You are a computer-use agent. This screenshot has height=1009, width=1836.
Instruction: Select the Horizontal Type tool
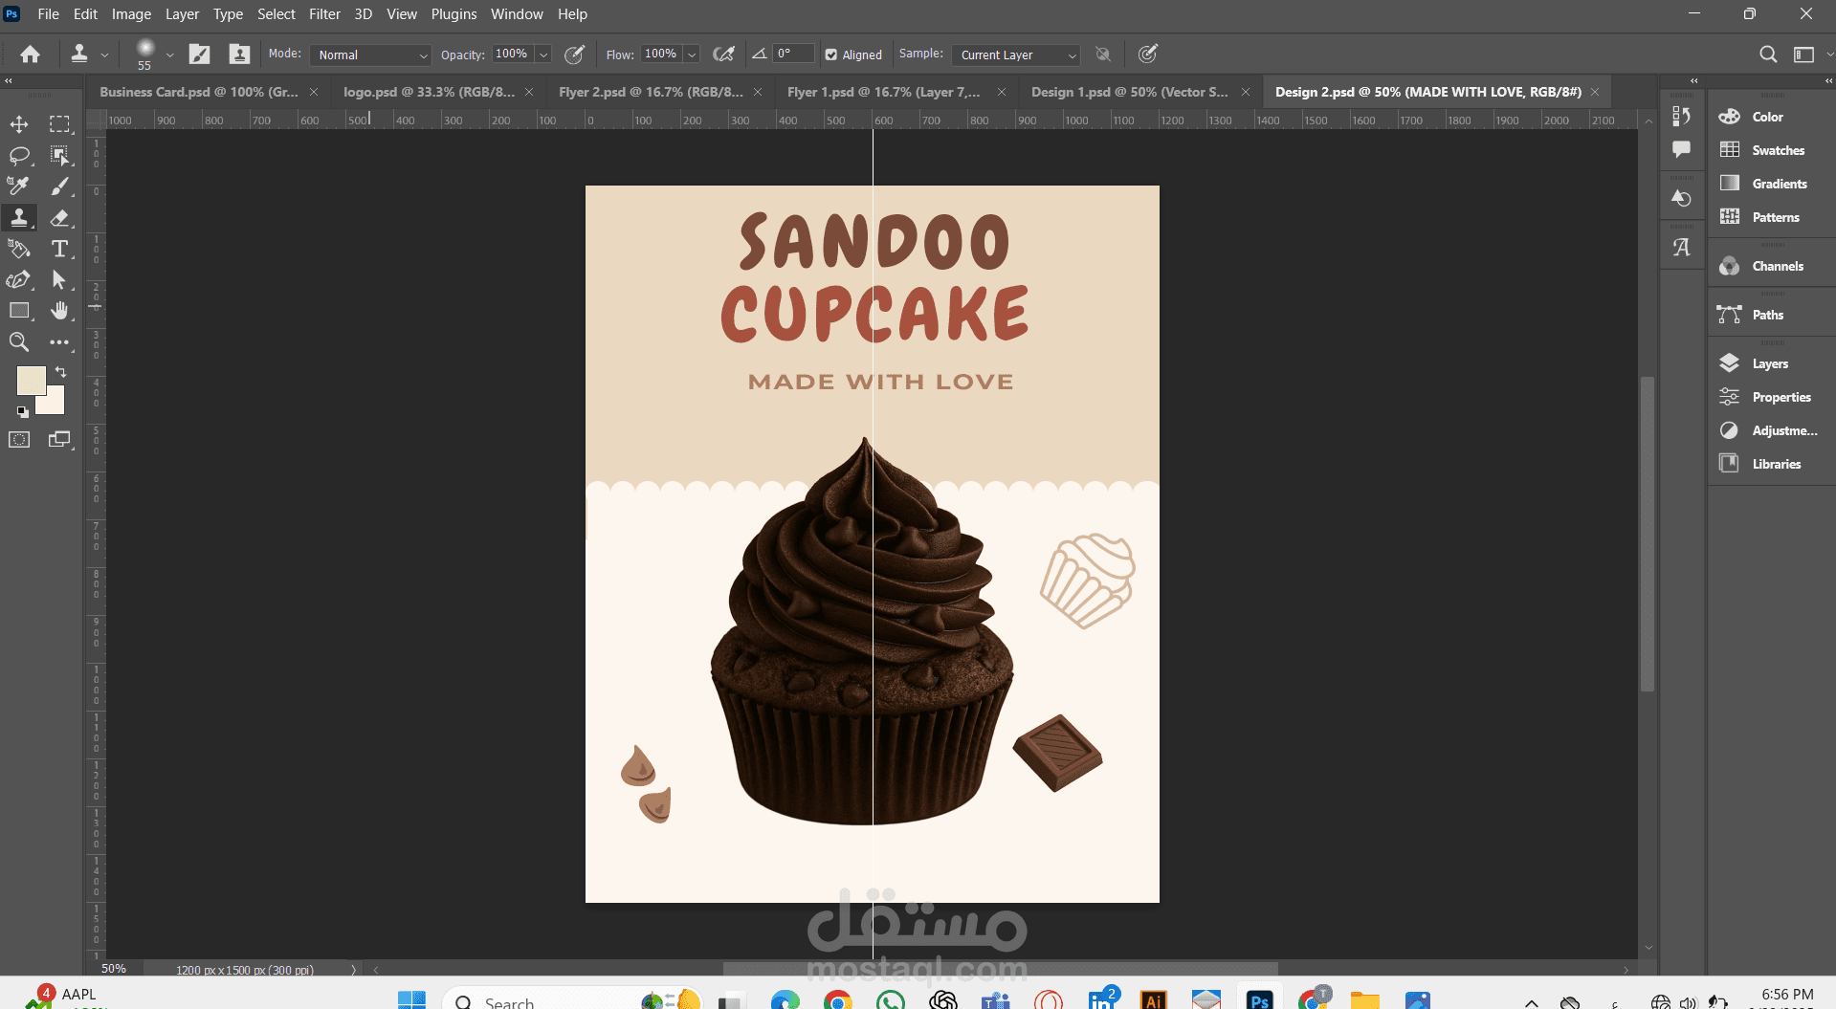(60, 249)
